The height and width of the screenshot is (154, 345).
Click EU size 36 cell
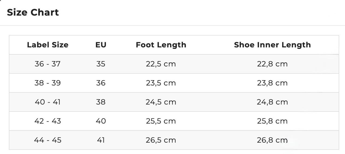101,83
